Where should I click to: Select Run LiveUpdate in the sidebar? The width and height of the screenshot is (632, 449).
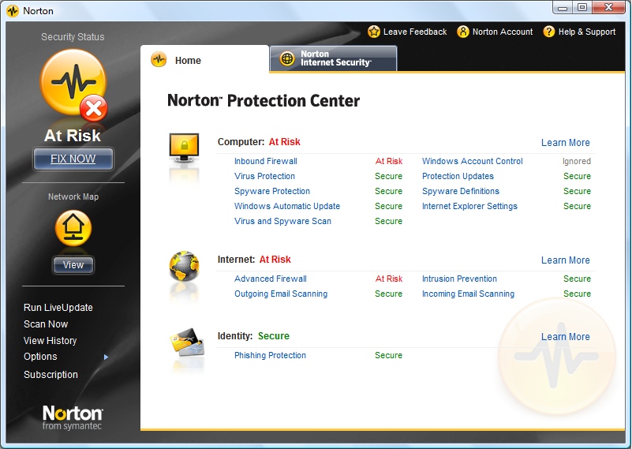[58, 308]
